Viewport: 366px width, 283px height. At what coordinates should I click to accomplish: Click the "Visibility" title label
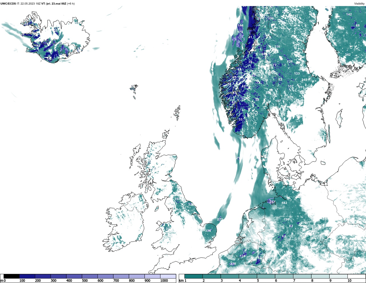click(359, 4)
